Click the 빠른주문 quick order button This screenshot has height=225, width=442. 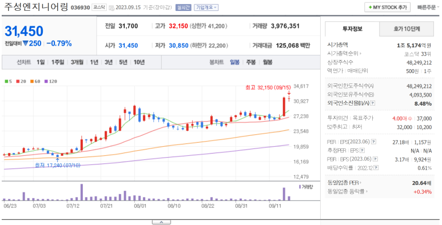(428, 7)
